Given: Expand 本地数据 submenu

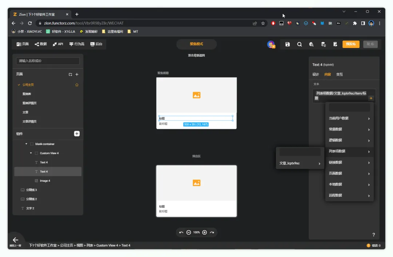Looking at the screenshot, I should tap(349, 184).
